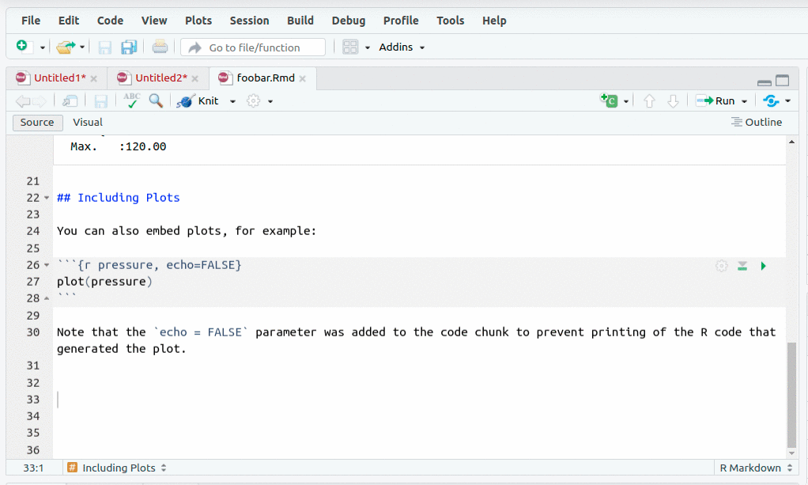Screen dimensions: 808x485
Task: Open the Session menu
Action: pos(249,21)
